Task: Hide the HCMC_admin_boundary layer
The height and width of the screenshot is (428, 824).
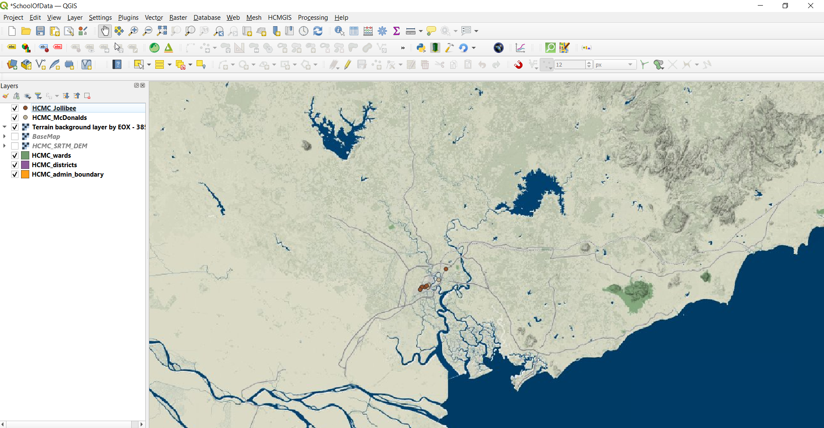Action: pos(15,174)
